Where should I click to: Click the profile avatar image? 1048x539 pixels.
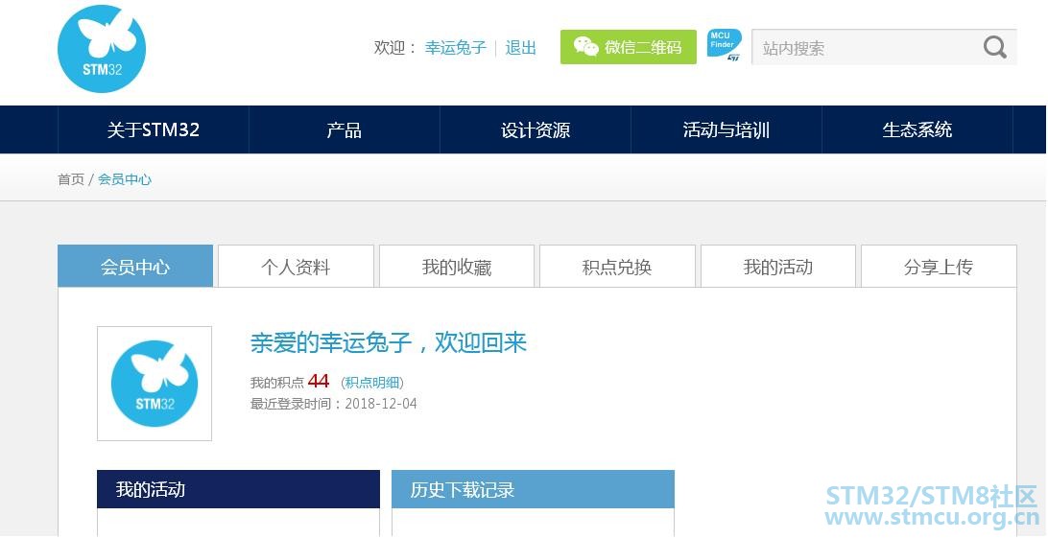tap(155, 384)
